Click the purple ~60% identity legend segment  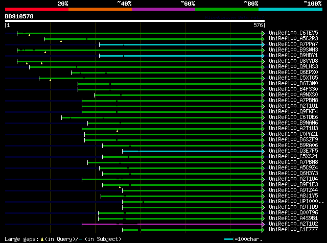coord(163,9)
